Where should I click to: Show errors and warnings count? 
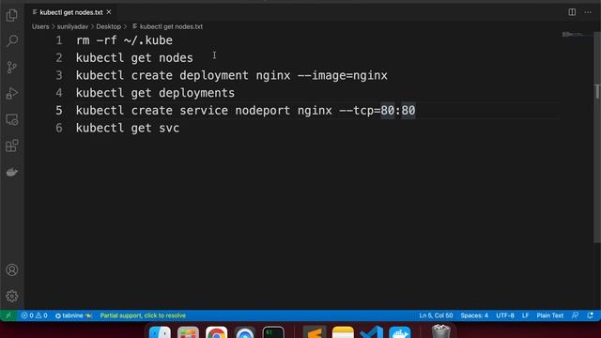(x=34, y=315)
